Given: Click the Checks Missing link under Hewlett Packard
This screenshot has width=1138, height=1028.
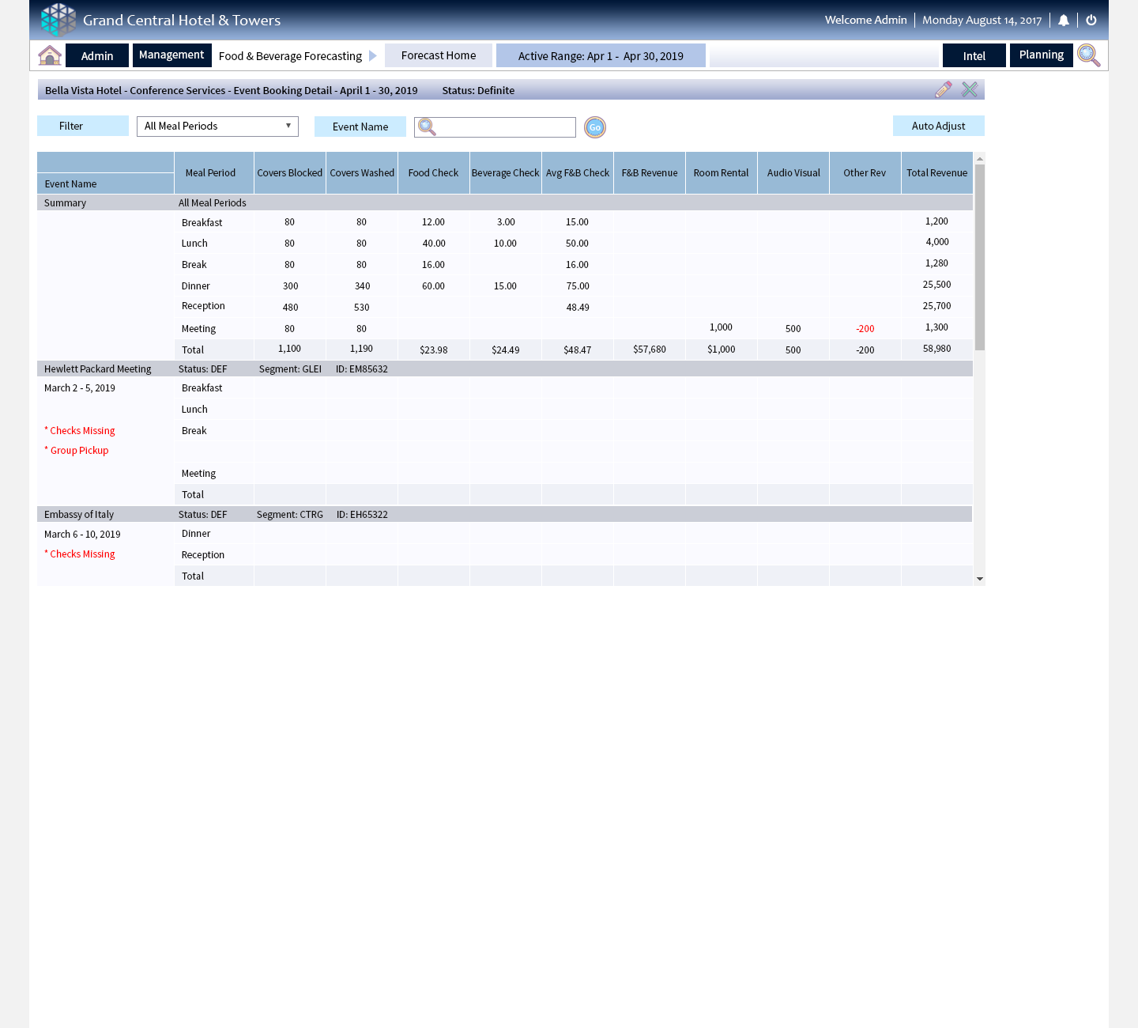Looking at the screenshot, I should pyautogui.click(x=82, y=431).
